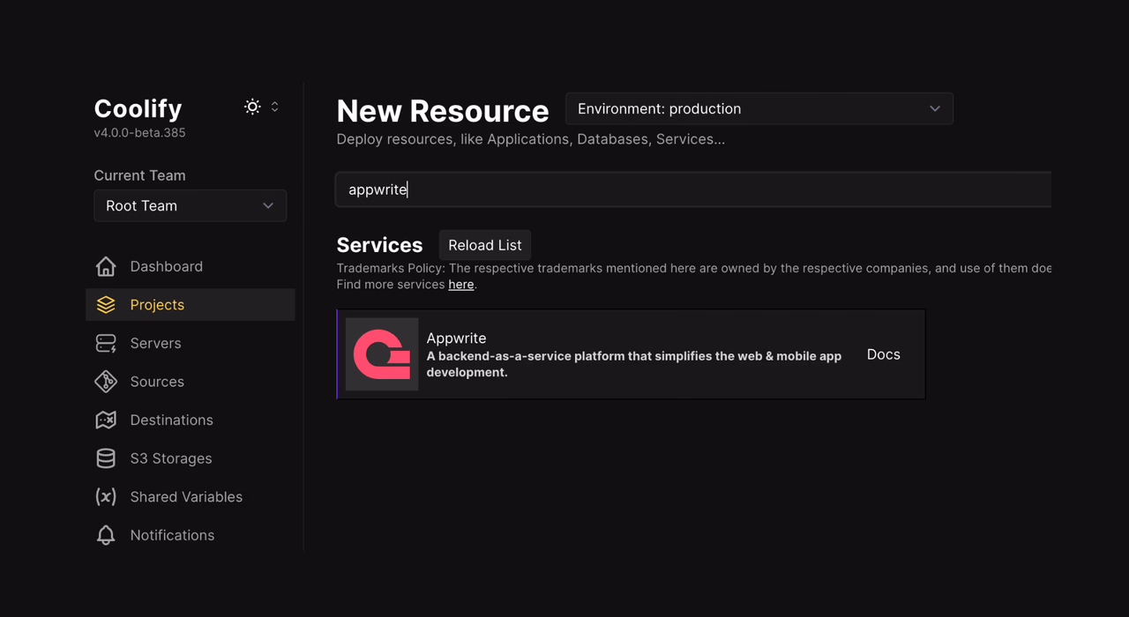Open the Appwrite Docs link
Screen dimensions: 1129x617
[x=884, y=354]
